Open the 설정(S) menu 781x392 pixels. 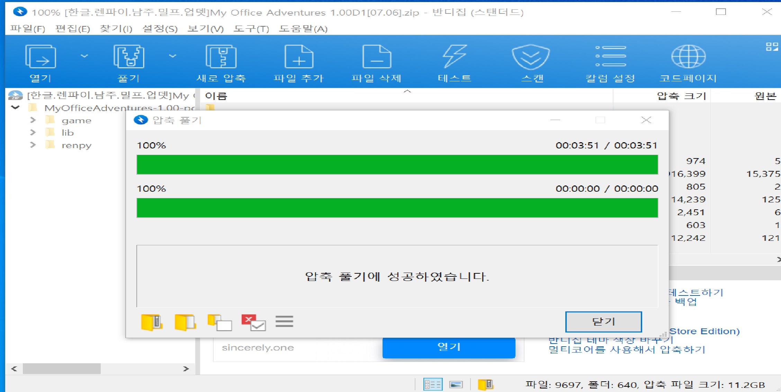click(x=160, y=29)
